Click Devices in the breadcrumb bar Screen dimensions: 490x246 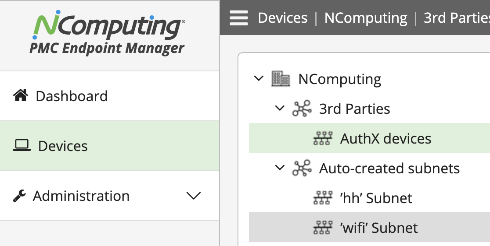(282, 18)
